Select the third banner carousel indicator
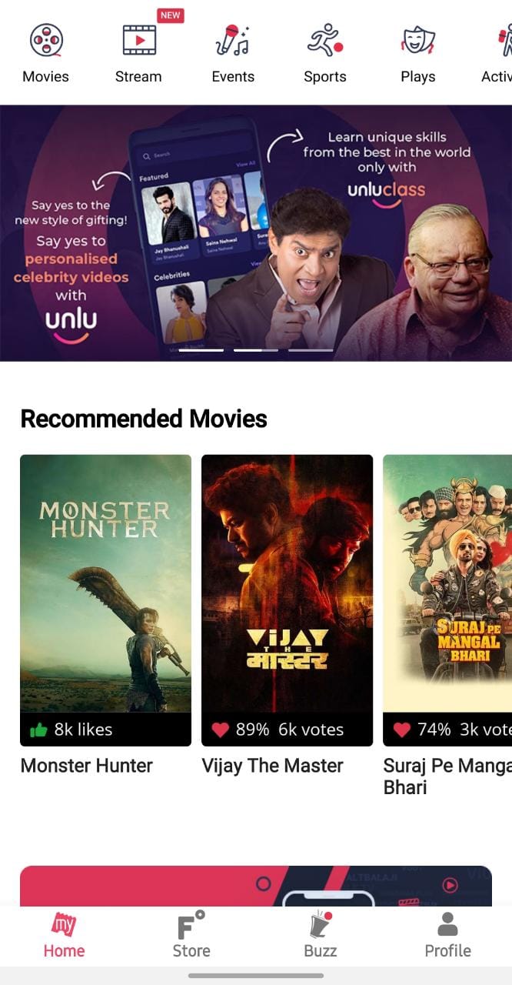The width and height of the screenshot is (512, 985). (x=311, y=350)
